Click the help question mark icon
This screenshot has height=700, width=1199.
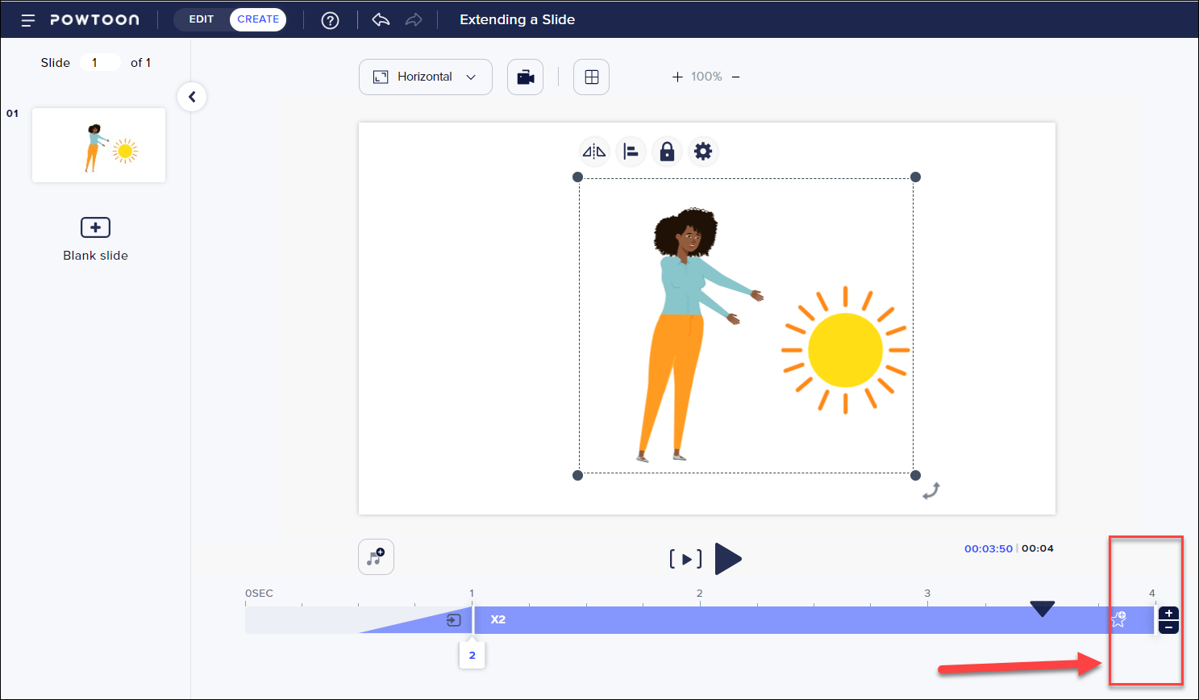(330, 20)
